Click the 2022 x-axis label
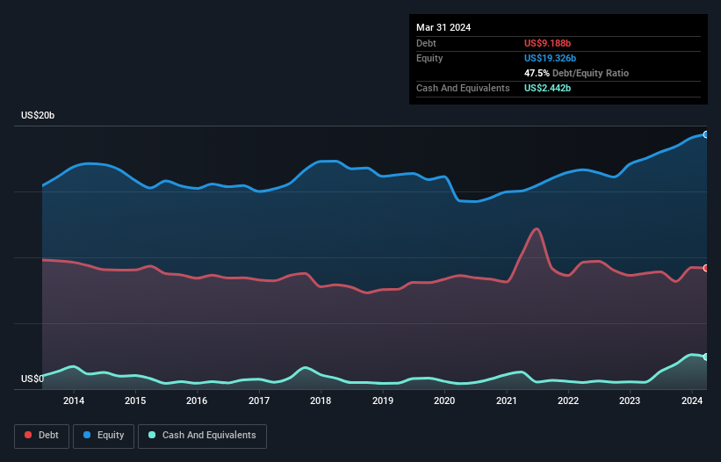 coord(568,401)
